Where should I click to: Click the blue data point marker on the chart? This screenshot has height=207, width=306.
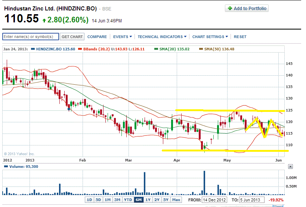69,109
